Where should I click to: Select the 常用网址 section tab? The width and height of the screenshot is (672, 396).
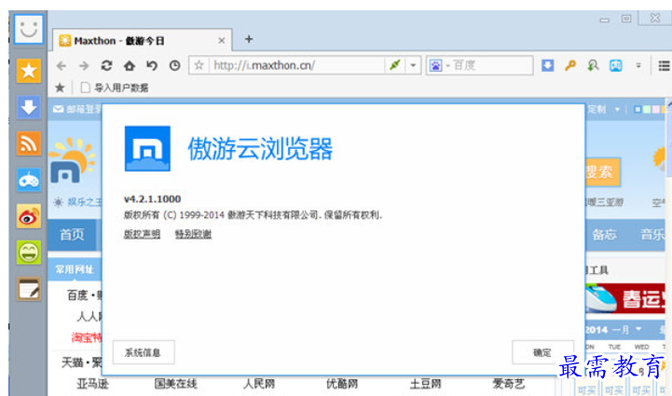point(75,269)
